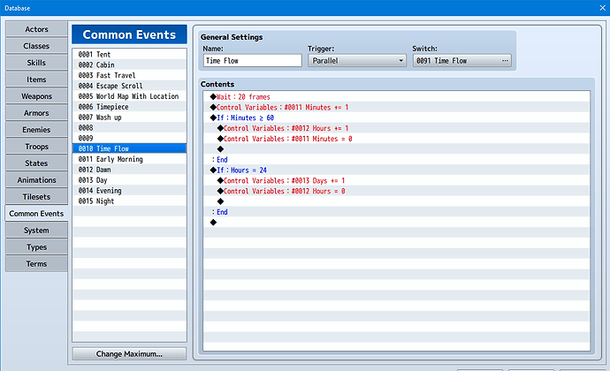Select common event 0006 Timepiece
This screenshot has height=371, width=610.
(x=129, y=107)
